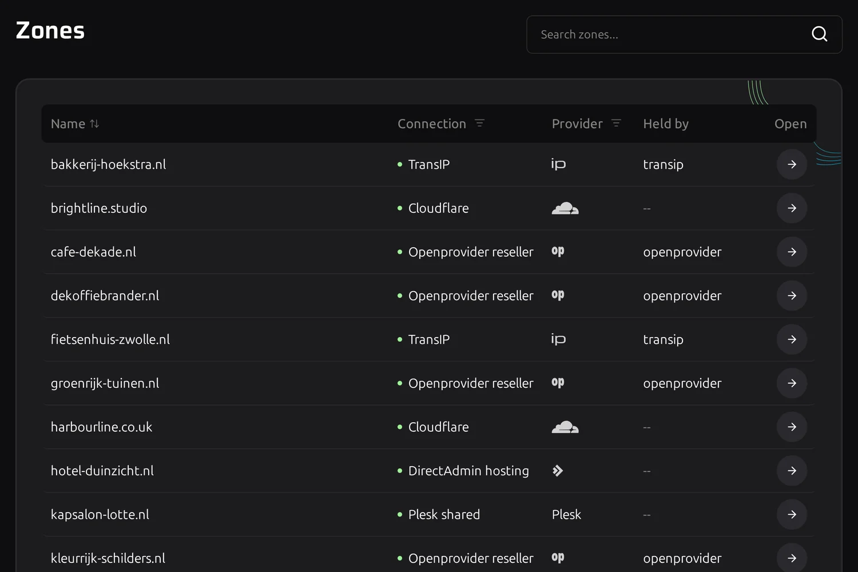
Task: Click Cloudflare logo in brightline.studio row
Action: click(x=565, y=208)
